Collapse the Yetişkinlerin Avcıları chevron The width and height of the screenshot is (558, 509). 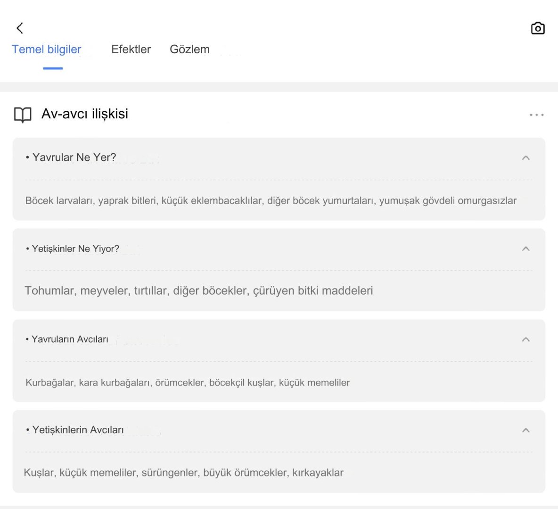point(526,430)
